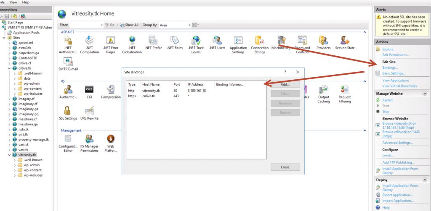Click the Add... button in Site Bindings
The width and height of the screenshot is (431, 211).
(285, 84)
